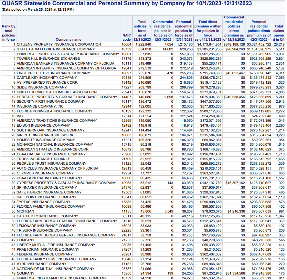The image size is (287, 280).
Task: Click the data pulled timestamp line
Action: [x=37, y=9]
